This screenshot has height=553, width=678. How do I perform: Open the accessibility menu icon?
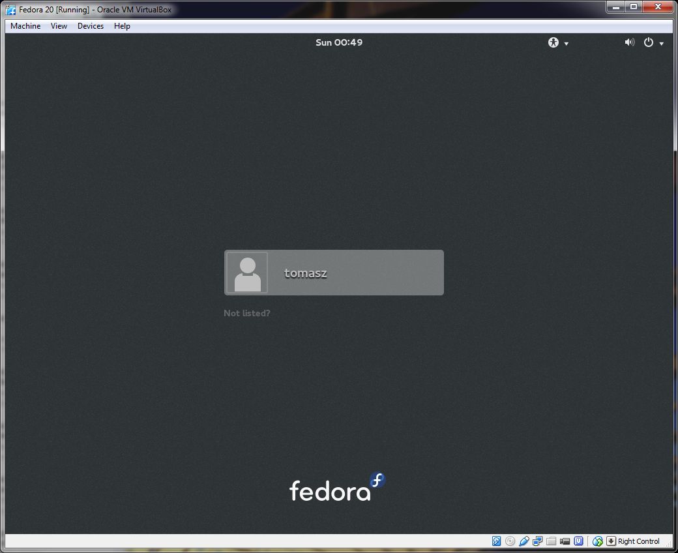click(x=553, y=42)
